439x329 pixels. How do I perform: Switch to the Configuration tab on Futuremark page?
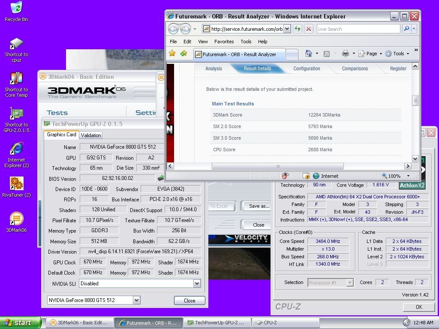point(307,69)
